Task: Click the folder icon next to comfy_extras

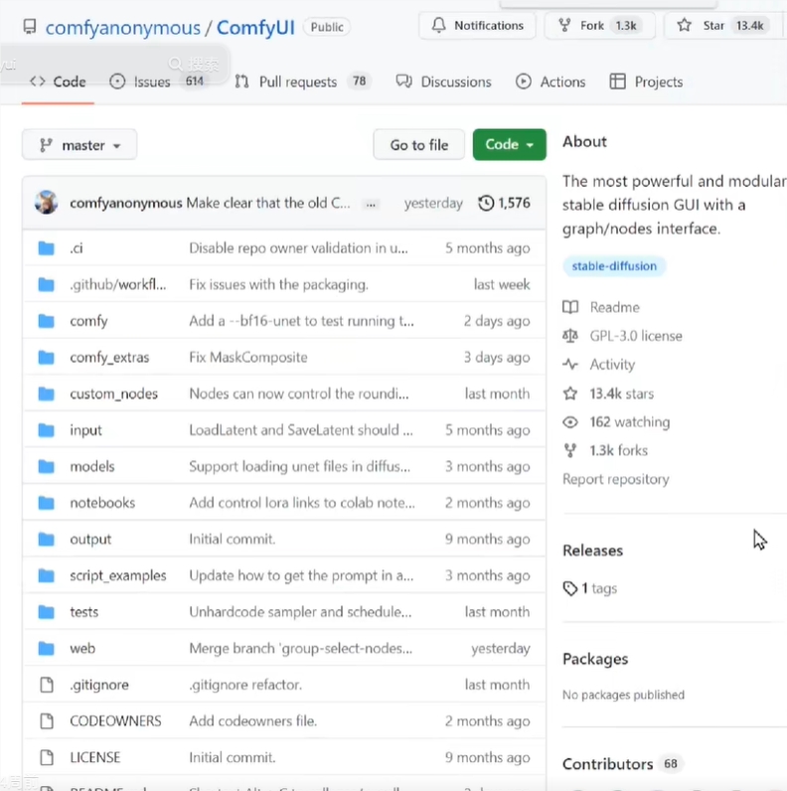Action: pyautogui.click(x=46, y=357)
